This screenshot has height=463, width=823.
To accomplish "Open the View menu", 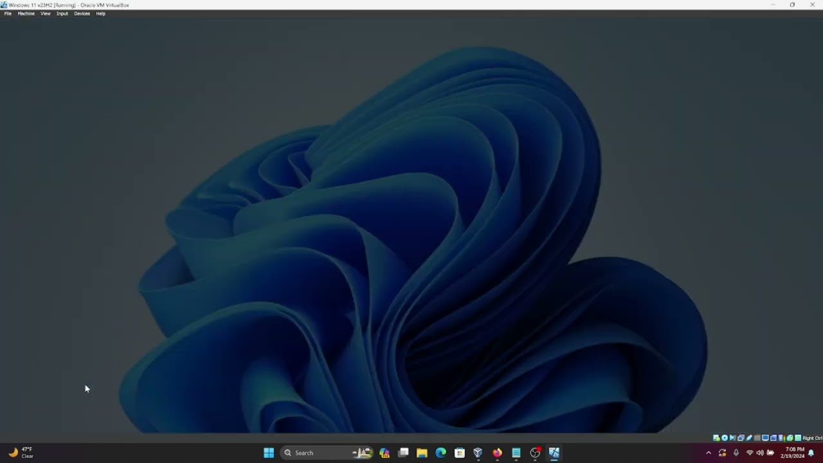I will [46, 14].
